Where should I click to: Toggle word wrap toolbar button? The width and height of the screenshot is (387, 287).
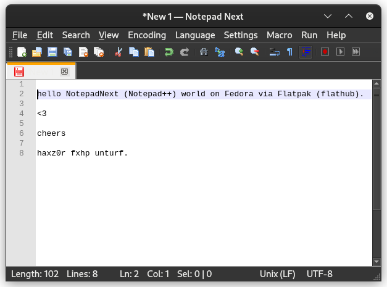[275, 52]
